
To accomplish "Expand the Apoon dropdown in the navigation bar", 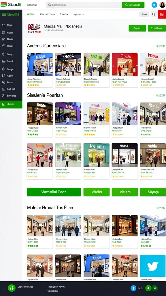I will point(78,14).
